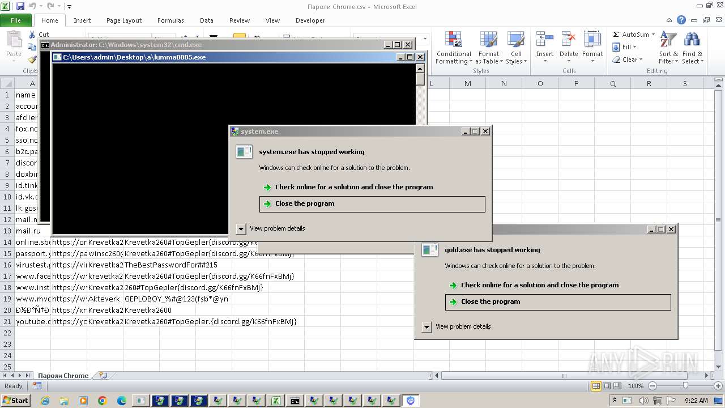This screenshot has width=725, height=408.
Task: Select column header M
Action: click(467, 83)
